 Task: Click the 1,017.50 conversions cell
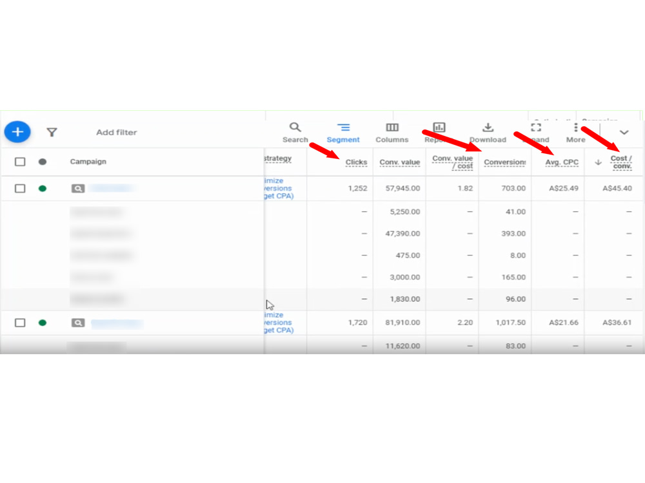510,323
